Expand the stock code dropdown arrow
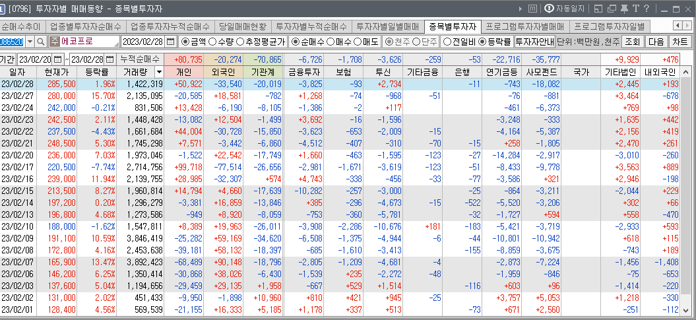This screenshot has height=320, width=696. 28,42
